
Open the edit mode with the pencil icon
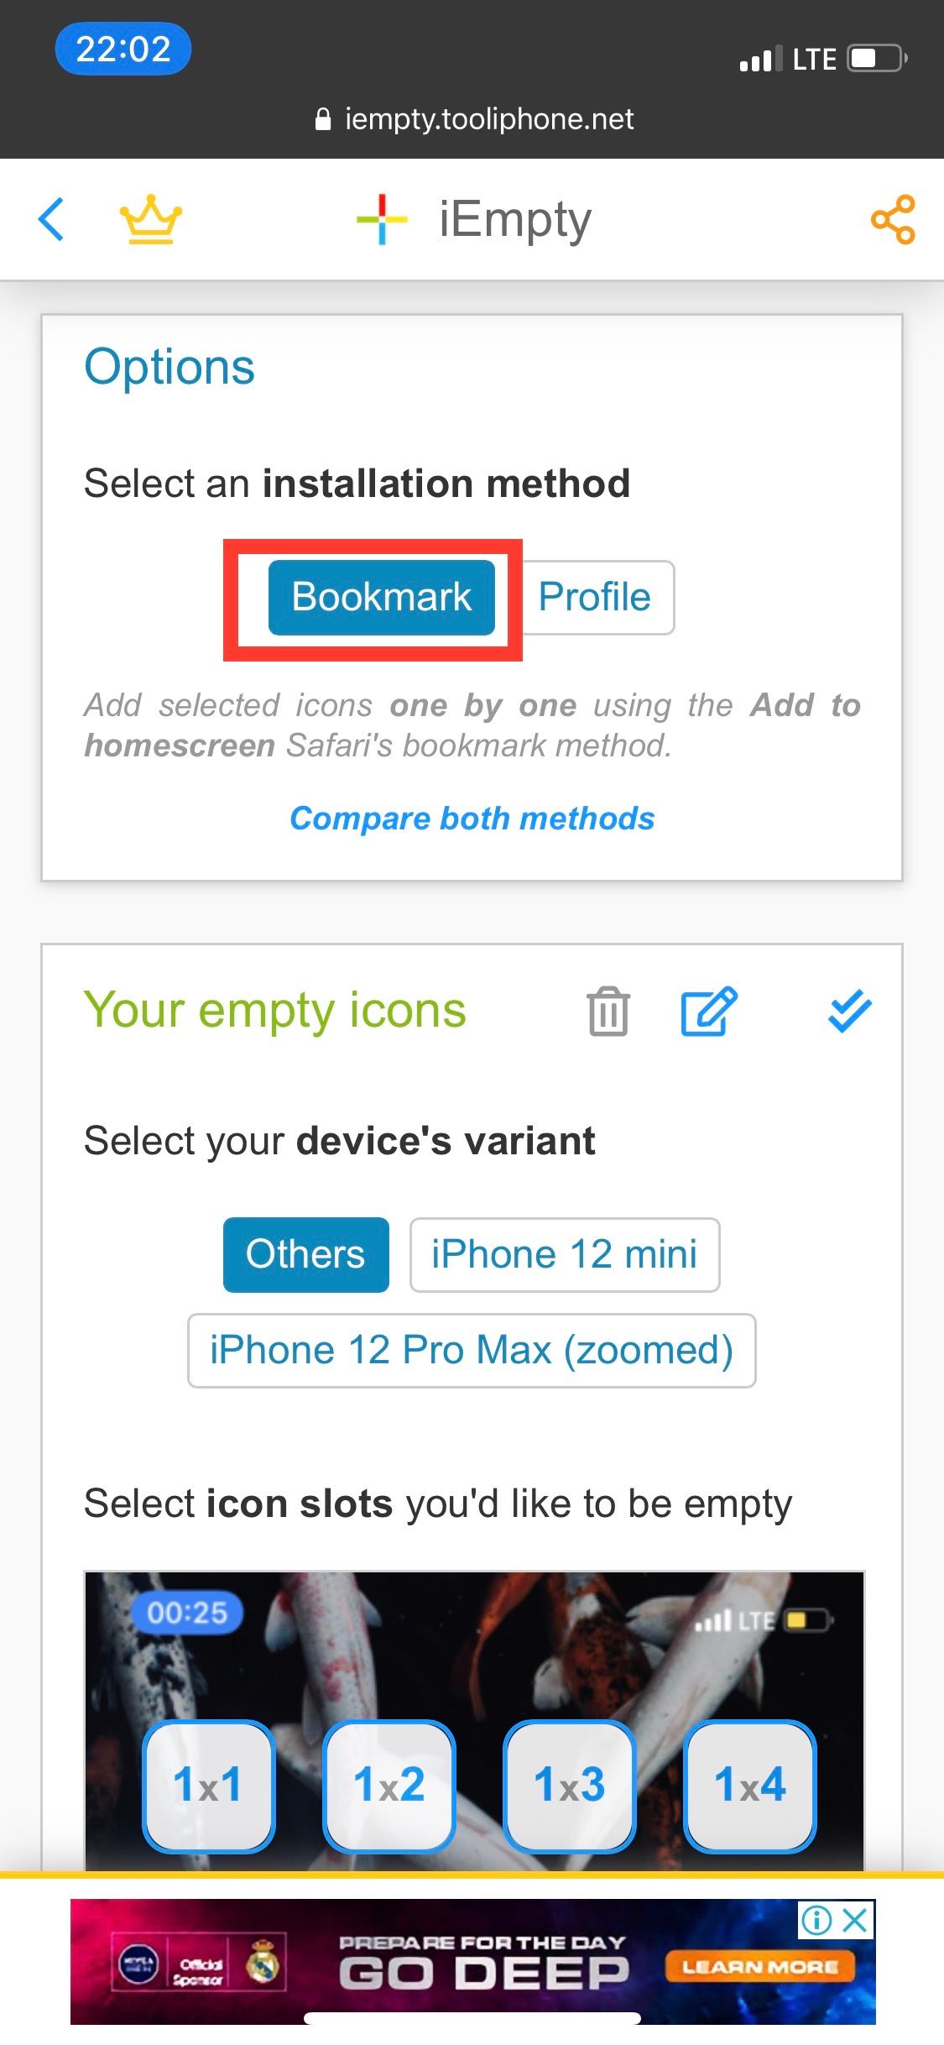click(706, 1012)
